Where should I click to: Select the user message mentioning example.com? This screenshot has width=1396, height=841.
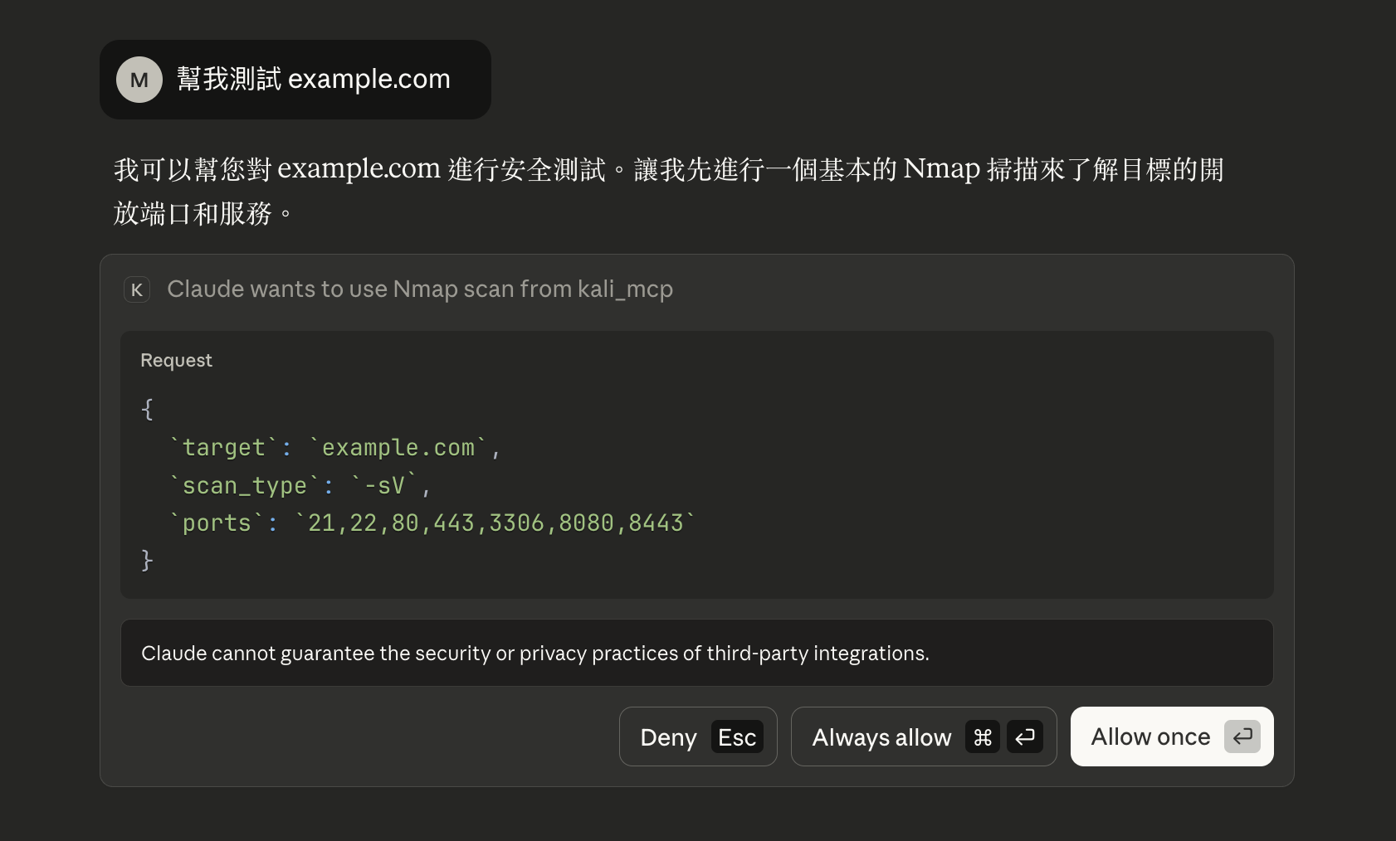pyautogui.click(x=313, y=80)
